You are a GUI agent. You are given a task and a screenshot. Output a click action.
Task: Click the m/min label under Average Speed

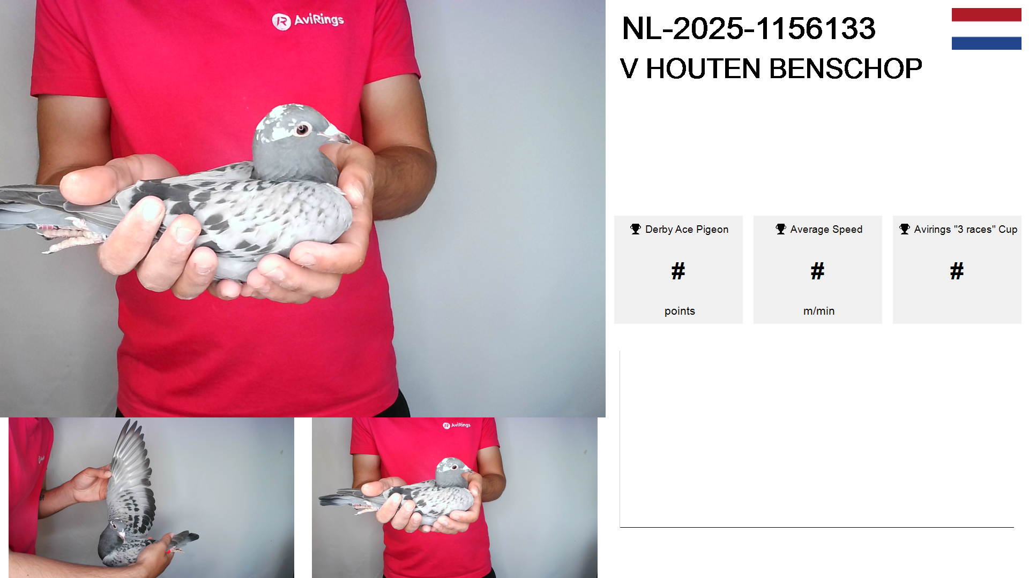click(x=819, y=311)
